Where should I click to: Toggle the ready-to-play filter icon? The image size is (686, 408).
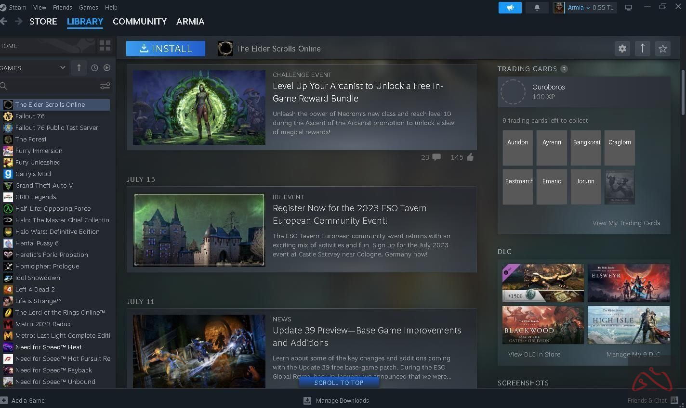tap(107, 68)
